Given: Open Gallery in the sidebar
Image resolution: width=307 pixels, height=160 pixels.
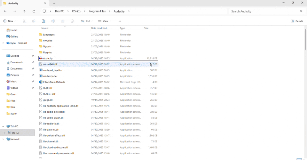Looking at the screenshot, I should click(x=12, y=36).
